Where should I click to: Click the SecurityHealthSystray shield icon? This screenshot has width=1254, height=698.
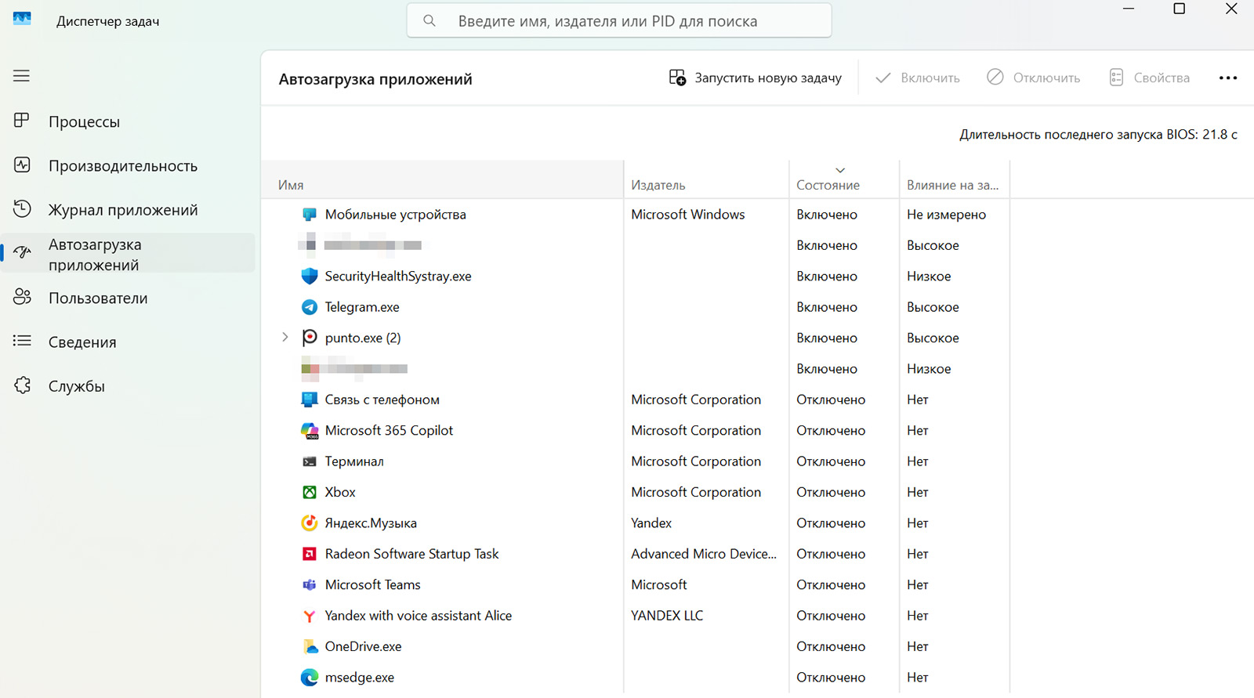310,276
